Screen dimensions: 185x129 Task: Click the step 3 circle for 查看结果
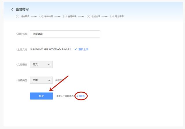65,16
